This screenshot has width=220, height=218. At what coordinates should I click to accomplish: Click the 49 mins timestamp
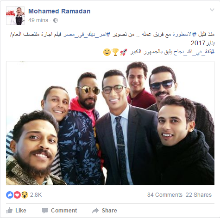[38, 20]
